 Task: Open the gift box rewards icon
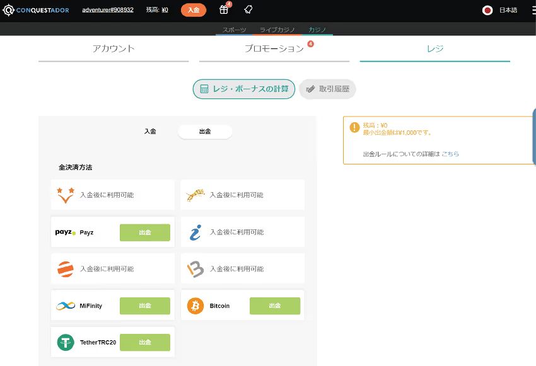[x=224, y=9]
